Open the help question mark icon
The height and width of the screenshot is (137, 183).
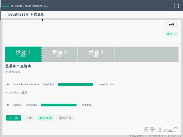178,6
